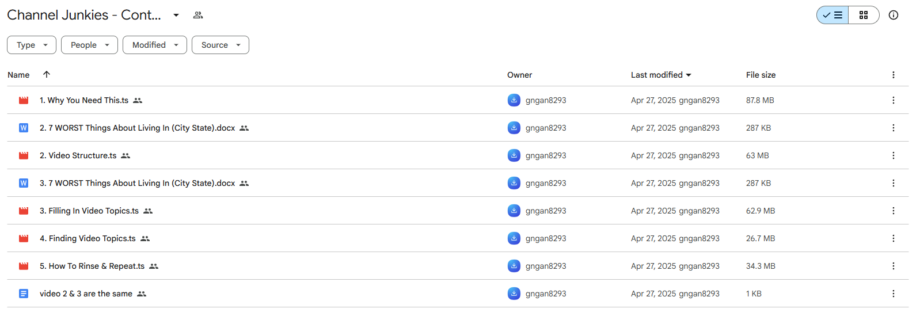Switch to grid layout view
Viewport: 920px width, 316px height.
(864, 15)
